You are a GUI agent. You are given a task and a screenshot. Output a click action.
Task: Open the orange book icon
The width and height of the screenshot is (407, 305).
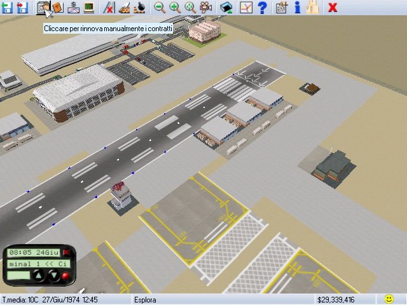point(57,8)
